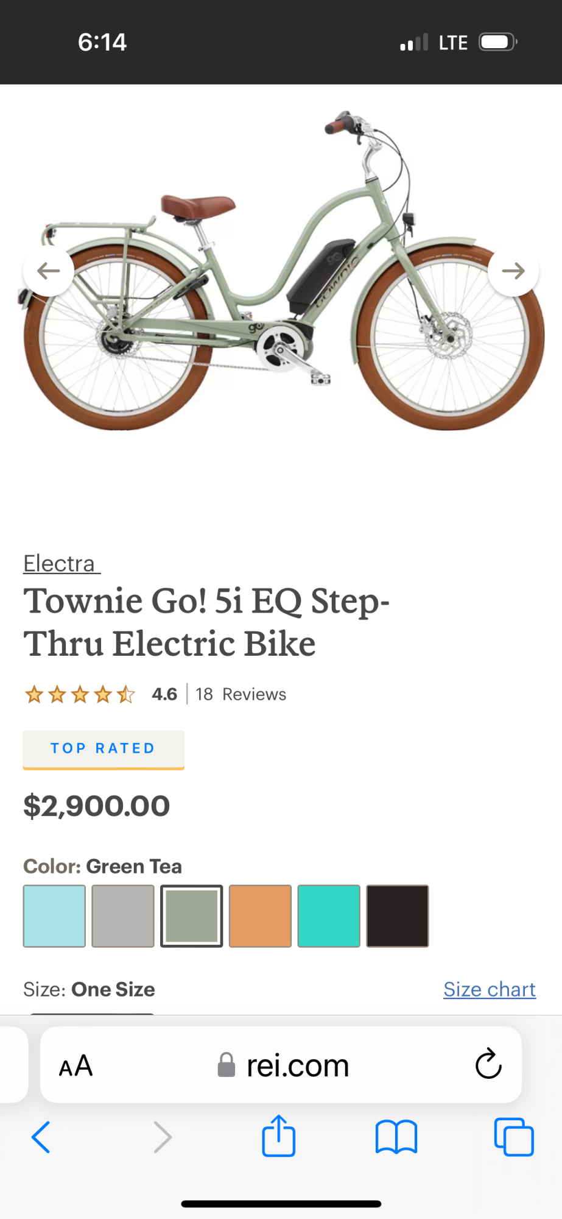
Task: Reload the page with the refresh icon
Action: [487, 1065]
